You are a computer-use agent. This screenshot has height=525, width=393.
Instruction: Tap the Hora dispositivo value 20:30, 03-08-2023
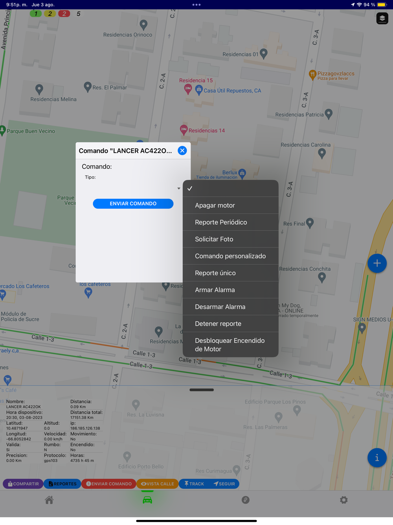[x=24, y=418]
